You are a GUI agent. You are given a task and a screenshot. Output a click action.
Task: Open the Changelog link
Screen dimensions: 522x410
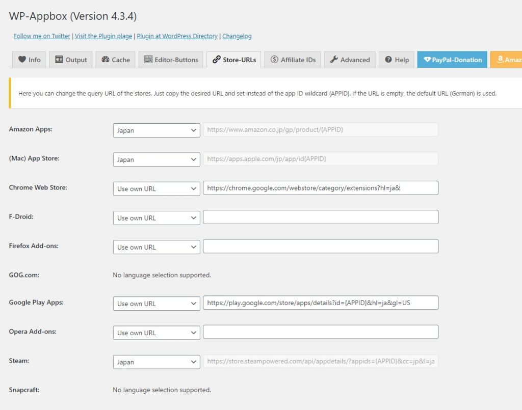(x=237, y=36)
